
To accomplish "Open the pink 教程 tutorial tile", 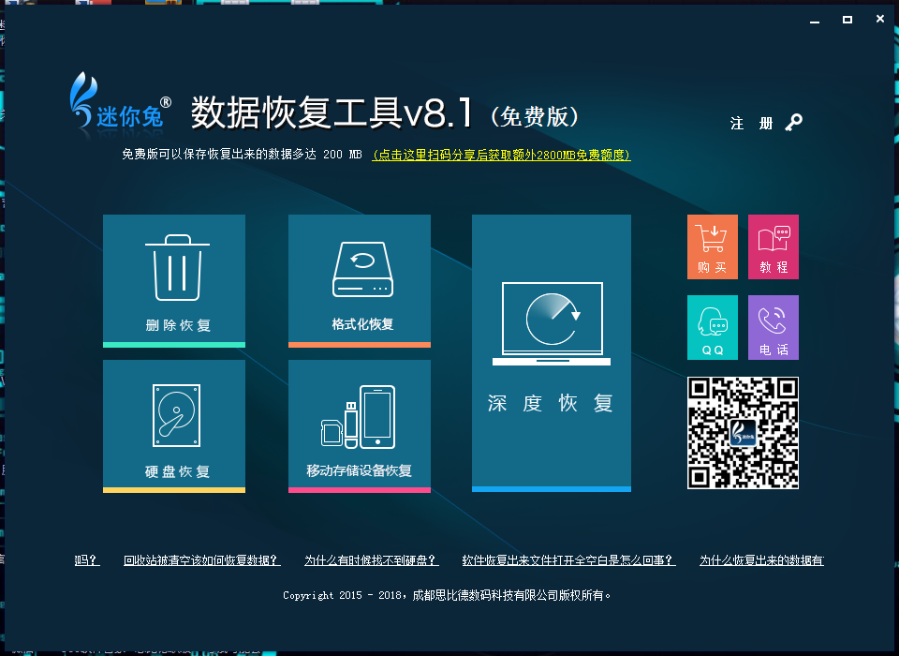I will point(774,246).
